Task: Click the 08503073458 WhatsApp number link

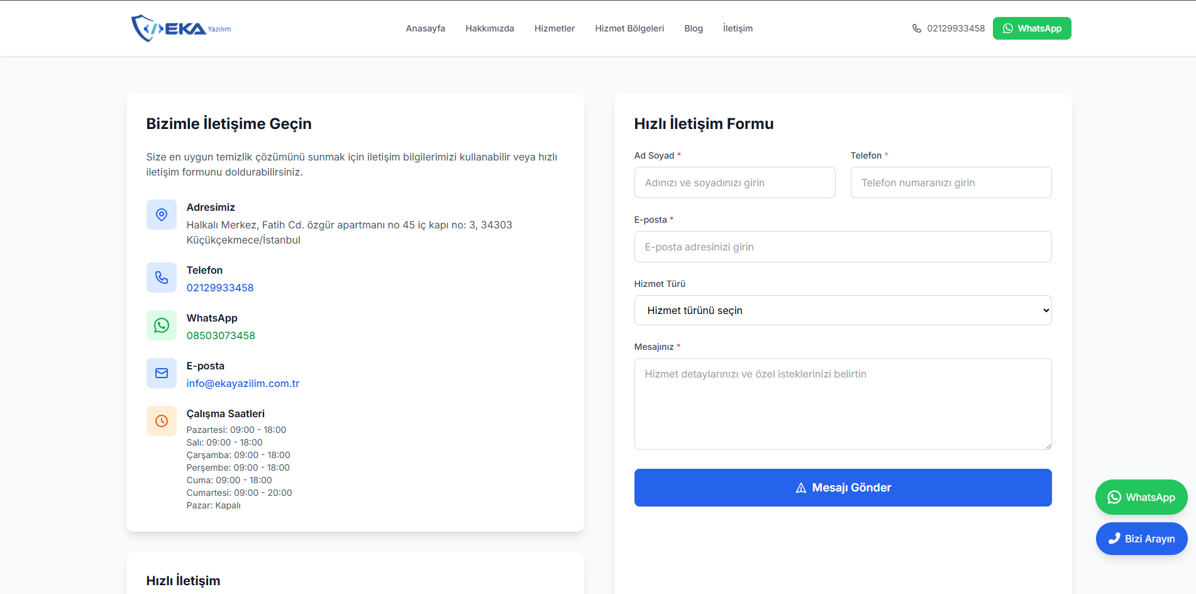Action: pos(221,335)
